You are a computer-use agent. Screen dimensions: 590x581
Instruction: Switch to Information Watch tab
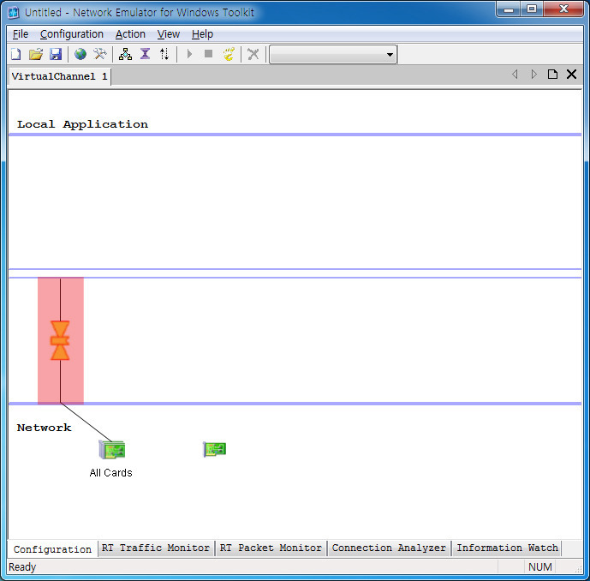click(507, 548)
